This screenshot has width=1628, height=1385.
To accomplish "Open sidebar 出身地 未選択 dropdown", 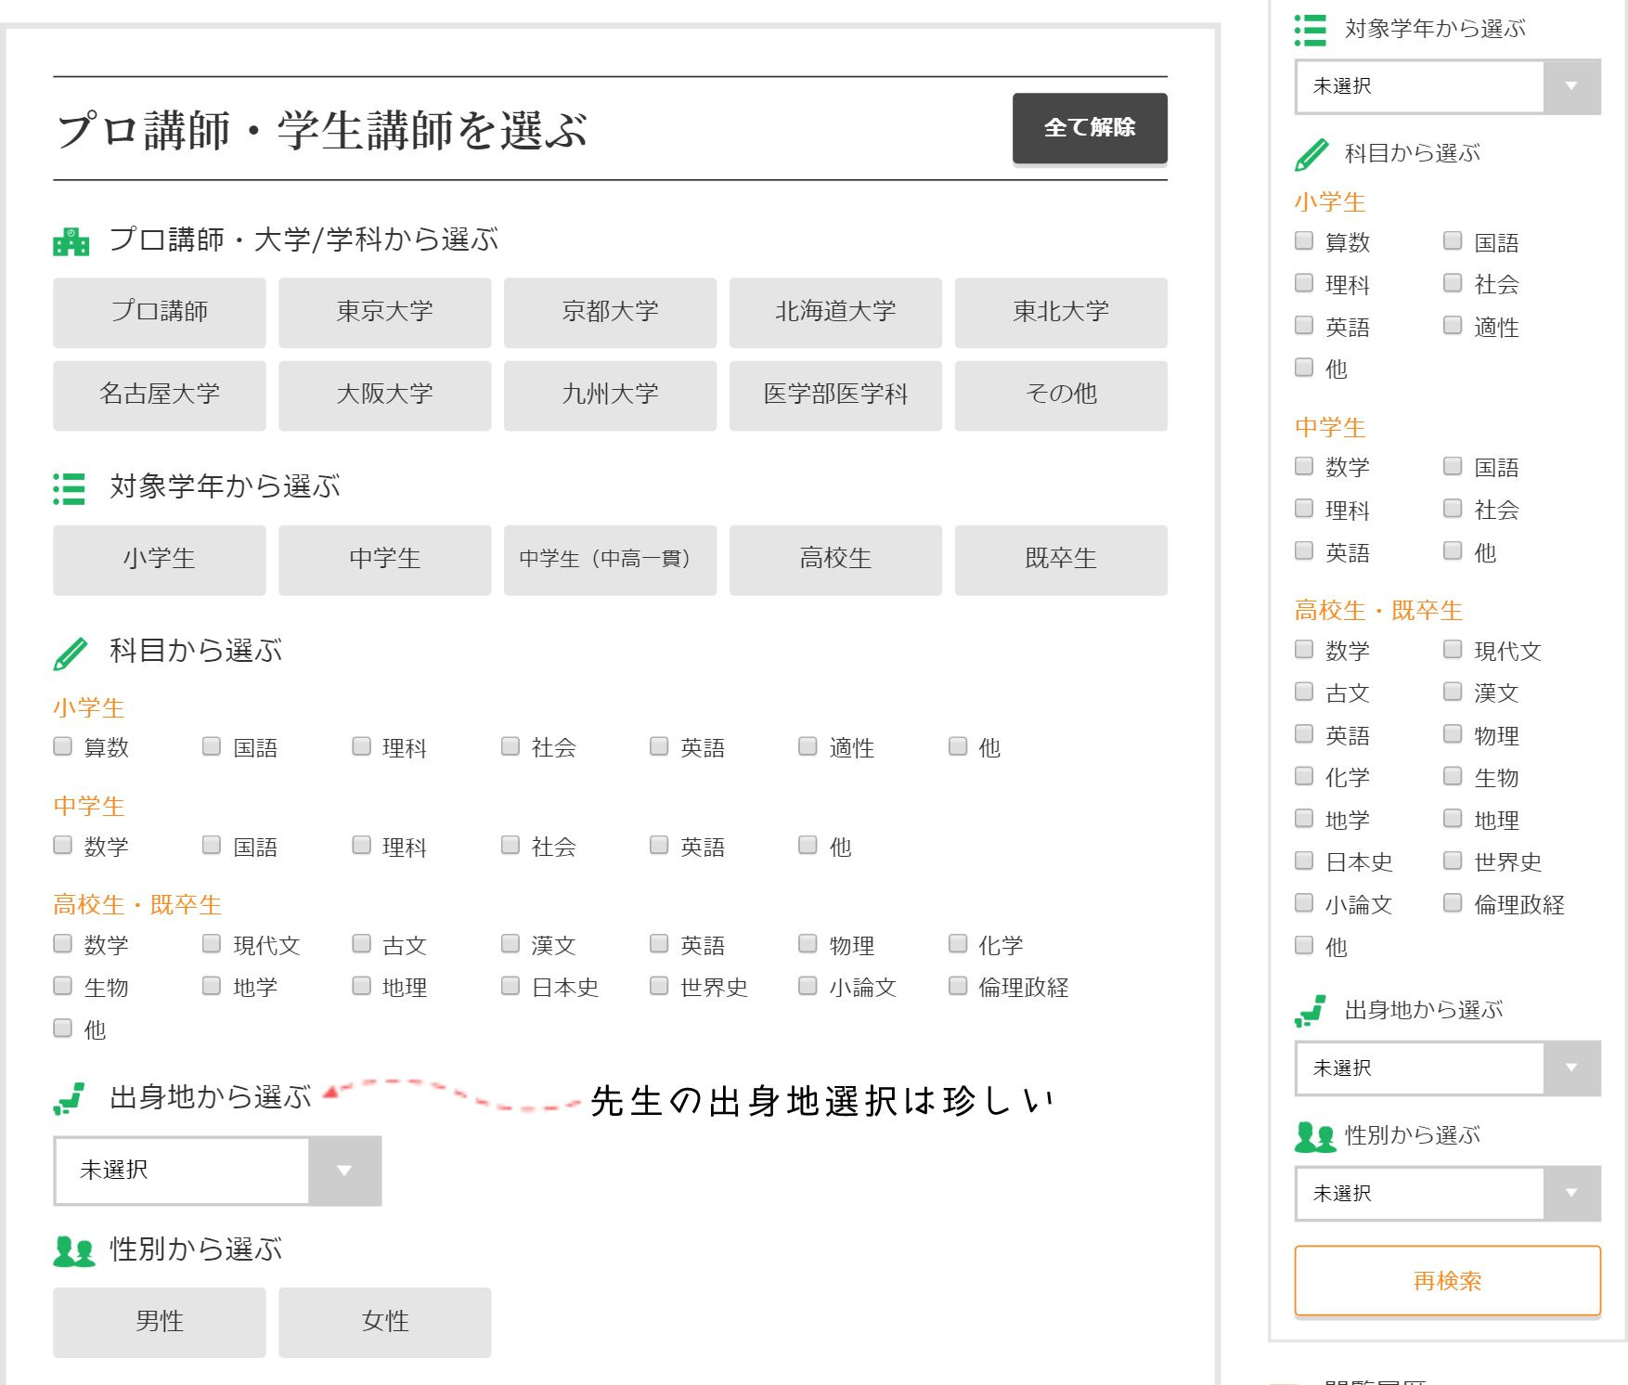I will click(x=1448, y=1068).
